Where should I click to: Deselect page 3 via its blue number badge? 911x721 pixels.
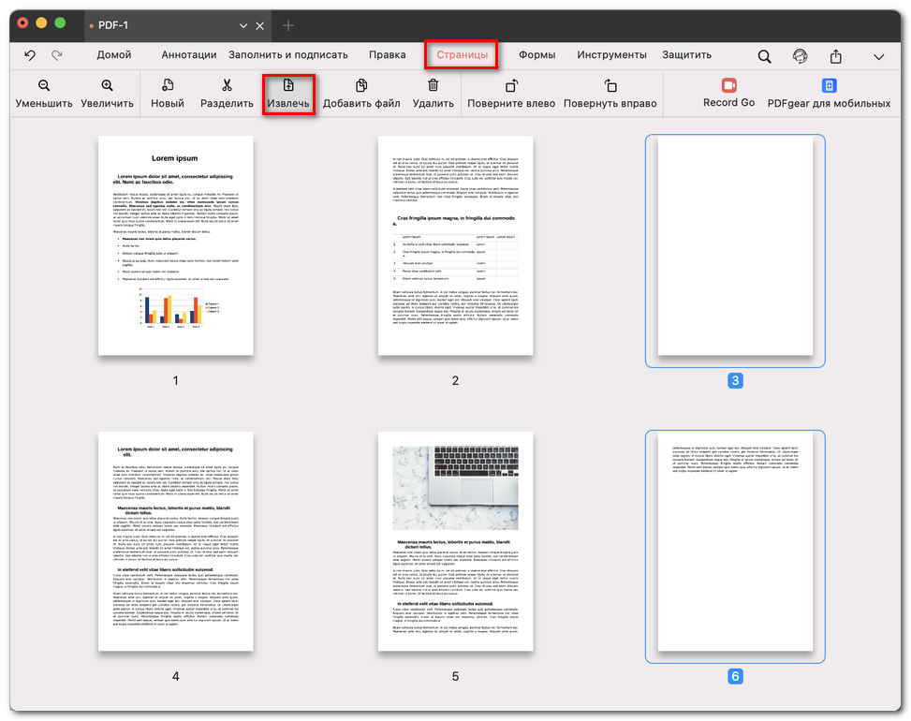pyautogui.click(x=734, y=380)
